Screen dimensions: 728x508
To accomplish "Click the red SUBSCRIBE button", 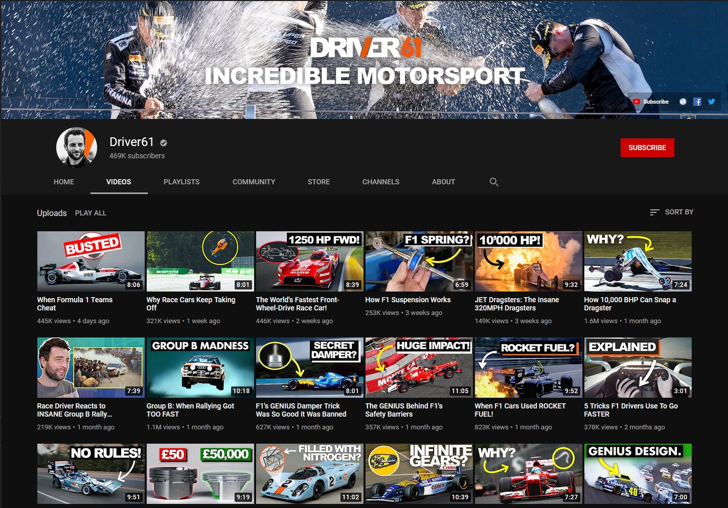I will [x=647, y=148].
